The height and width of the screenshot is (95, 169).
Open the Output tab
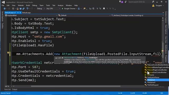(x=15, y=89)
